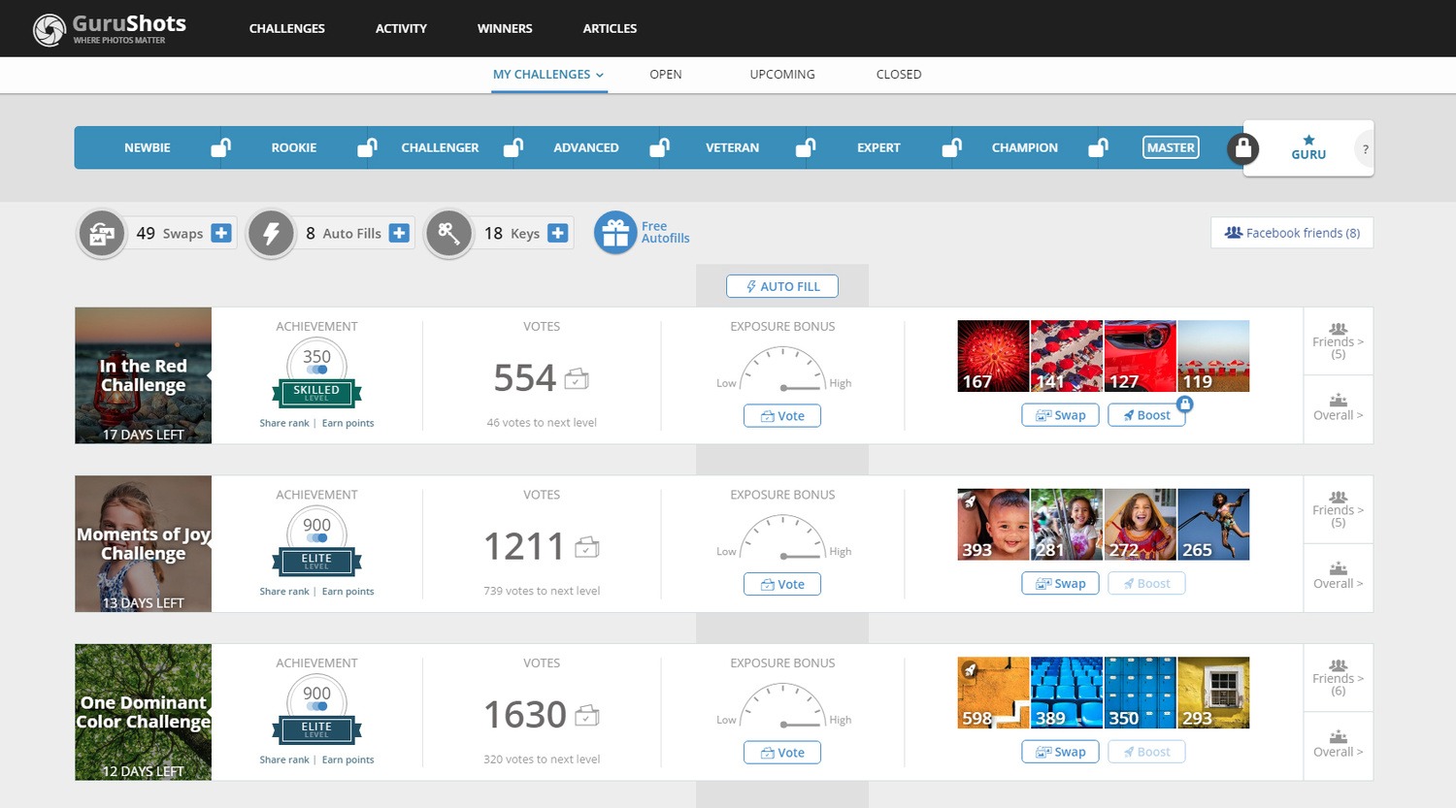
Task: Toggle the achievement switch under 350
Action: [316, 370]
